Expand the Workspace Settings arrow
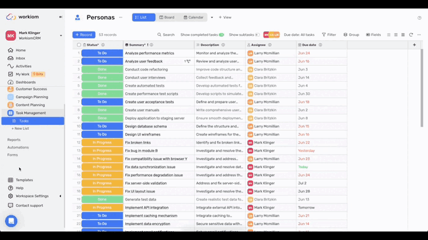Screen dimensions: 428x240 click(x=60, y=196)
